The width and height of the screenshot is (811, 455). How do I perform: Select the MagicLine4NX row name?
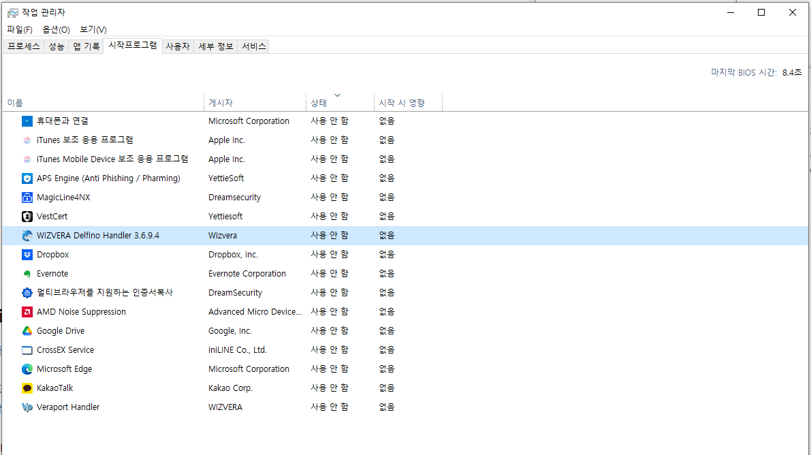tap(63, 198)
